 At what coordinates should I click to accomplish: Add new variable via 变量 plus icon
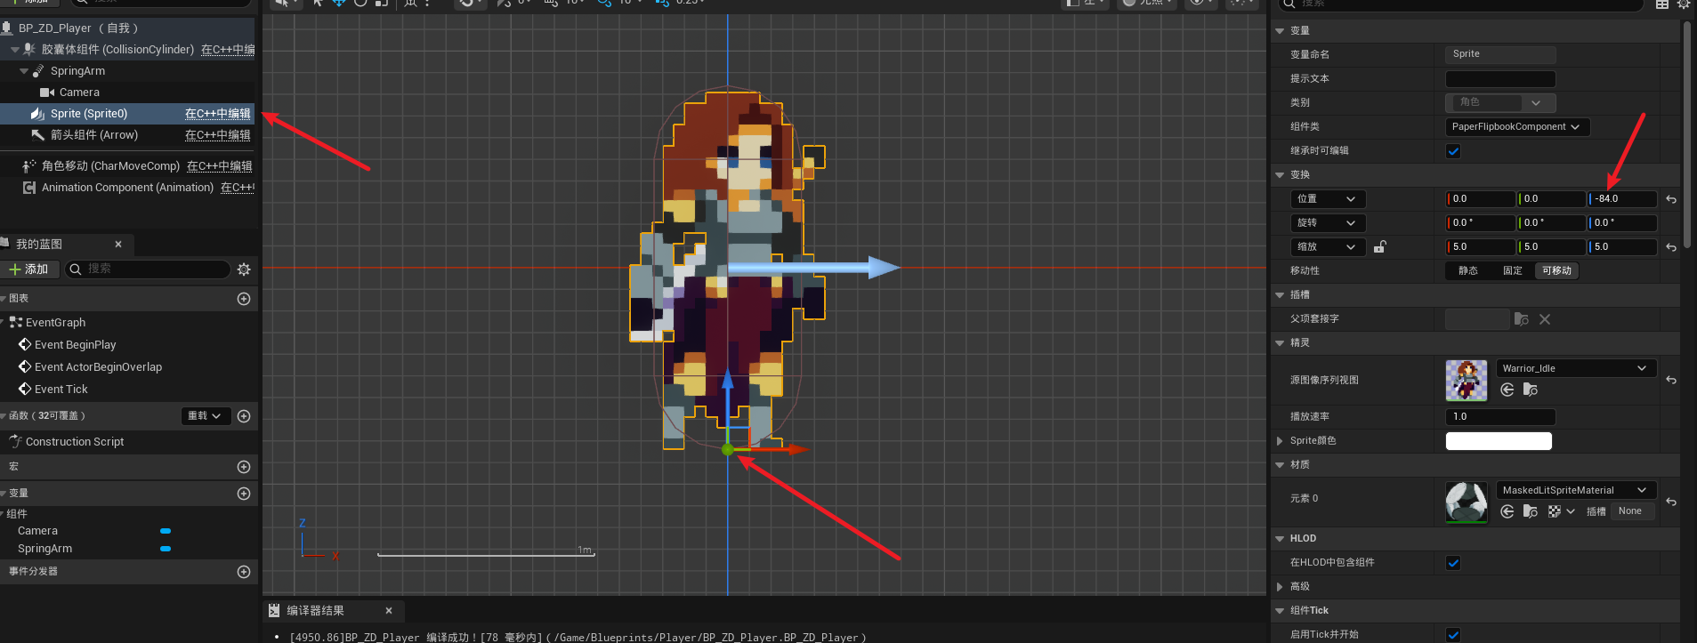(x=244, y=494)
